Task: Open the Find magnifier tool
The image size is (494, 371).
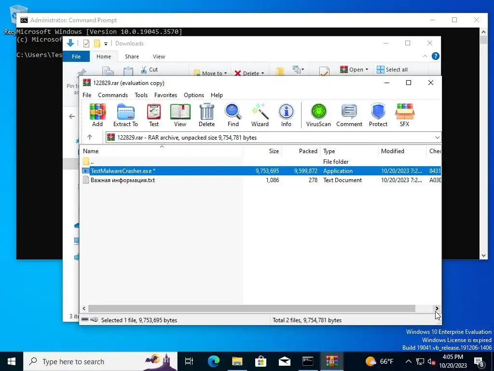Action: 233,115
